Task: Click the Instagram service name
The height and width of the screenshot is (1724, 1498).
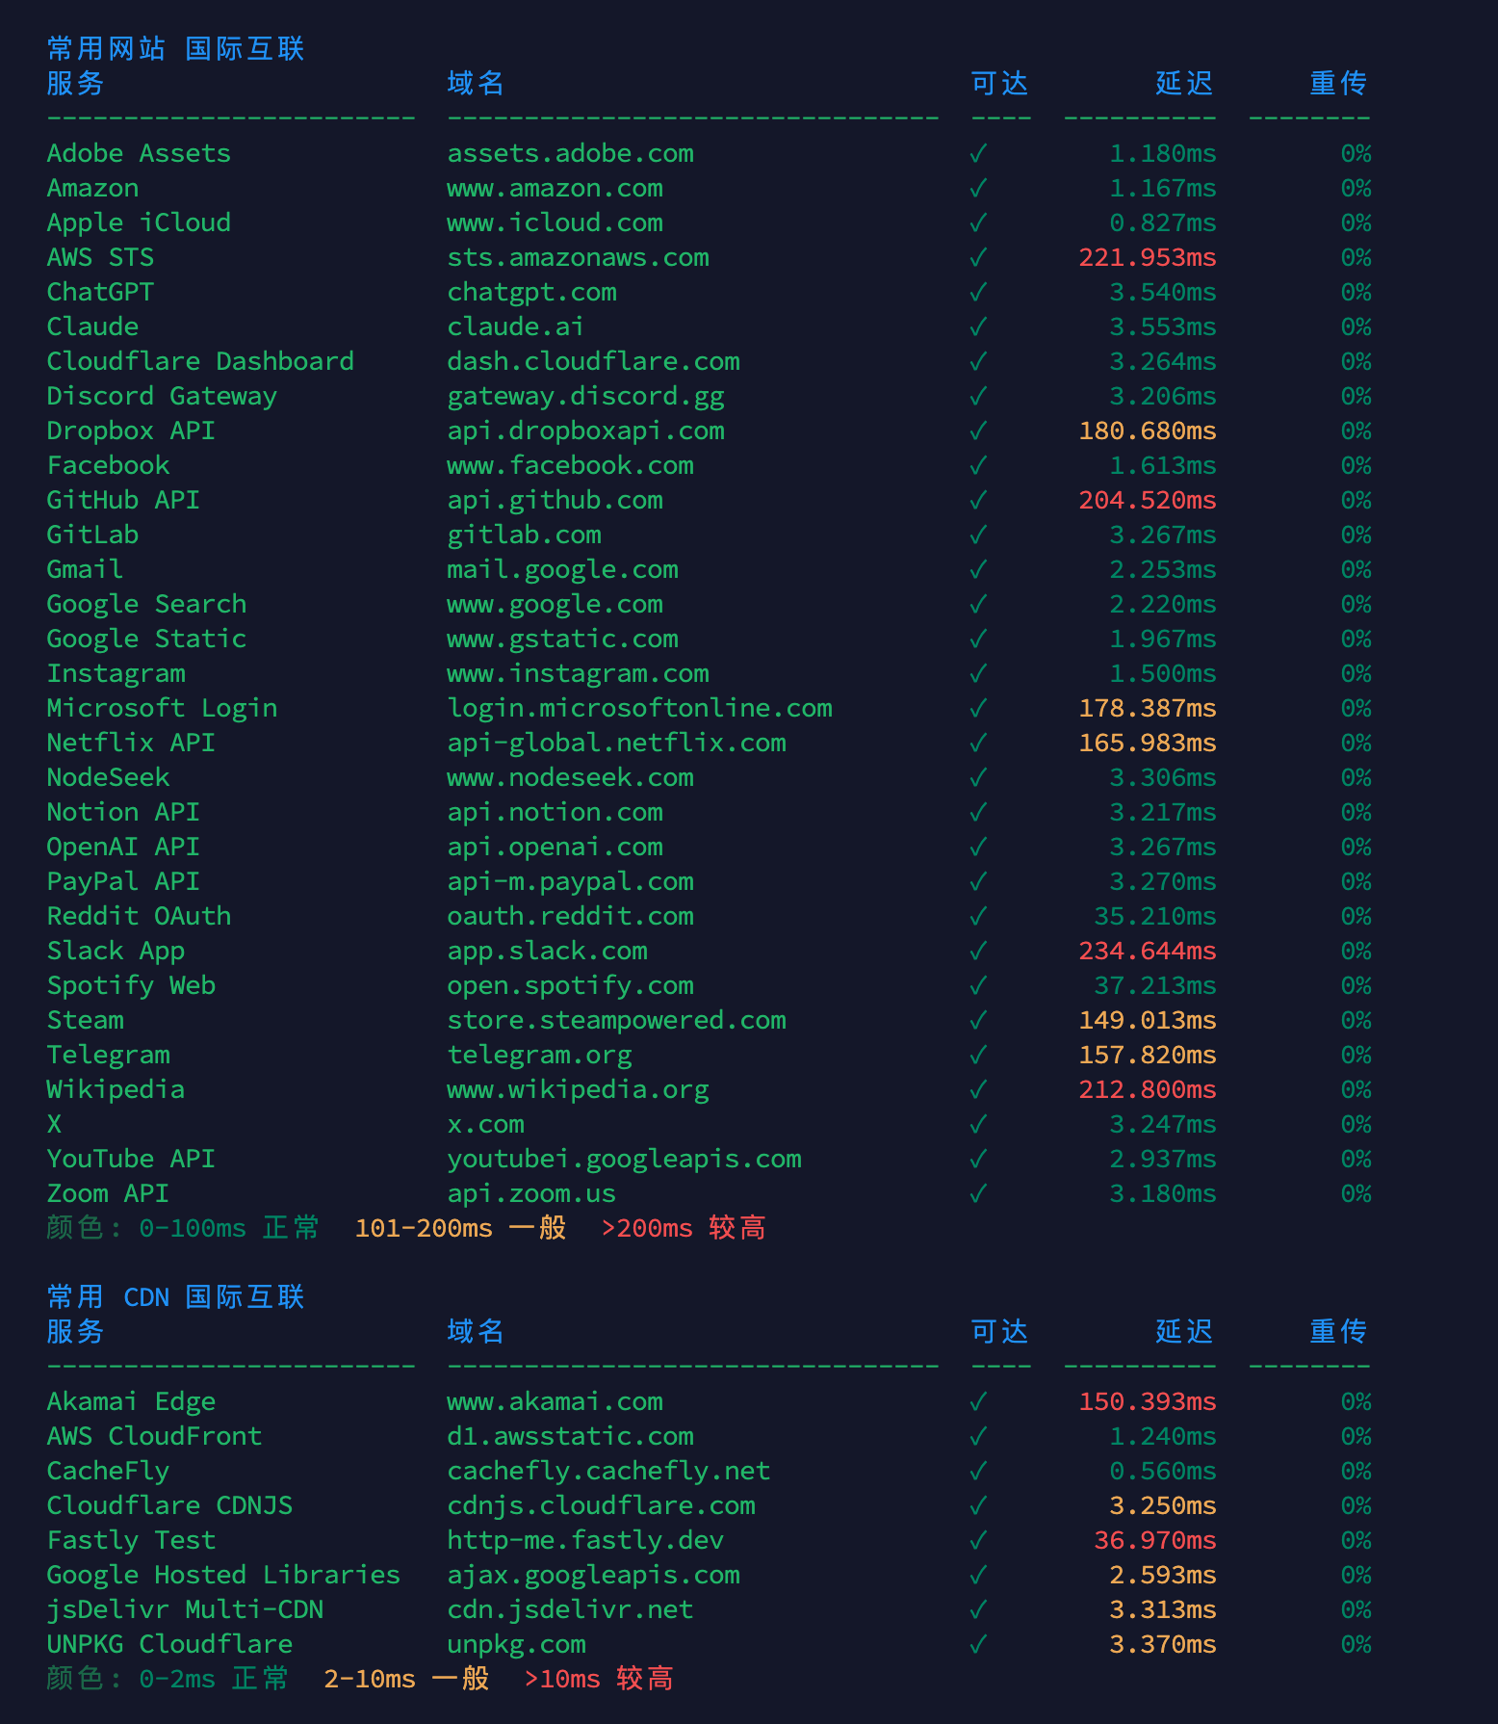Action: (x=116, y=673)
